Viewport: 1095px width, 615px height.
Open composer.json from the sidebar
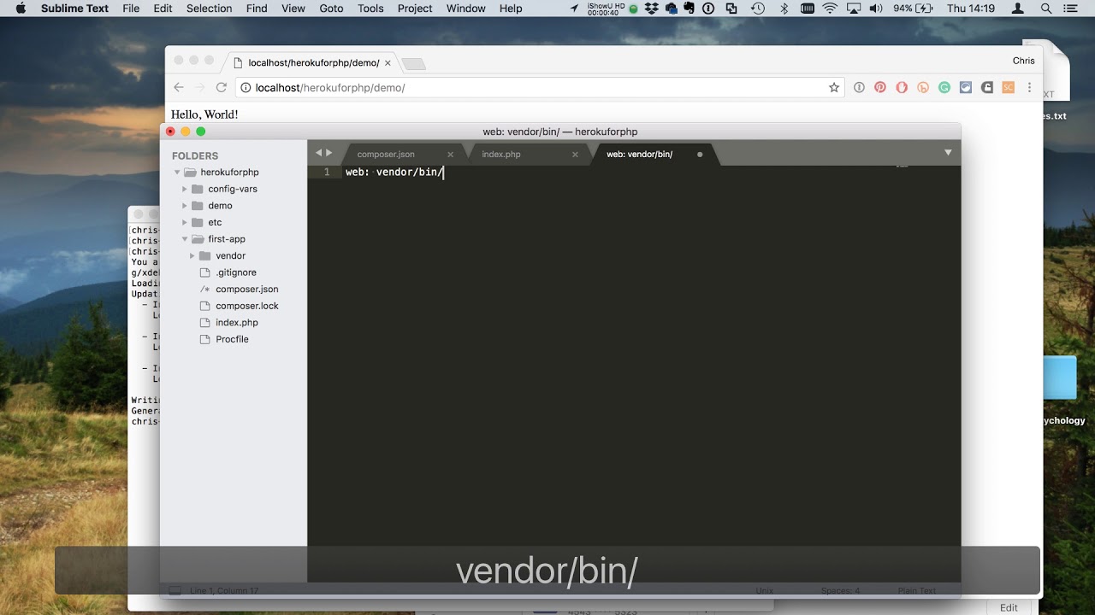click(246, 289)
